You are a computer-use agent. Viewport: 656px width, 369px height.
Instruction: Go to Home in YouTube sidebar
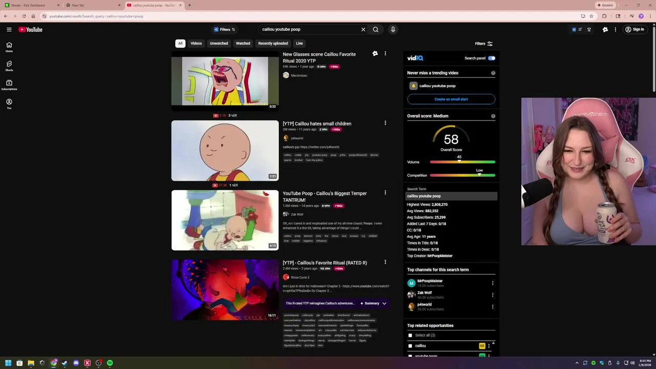9,47
